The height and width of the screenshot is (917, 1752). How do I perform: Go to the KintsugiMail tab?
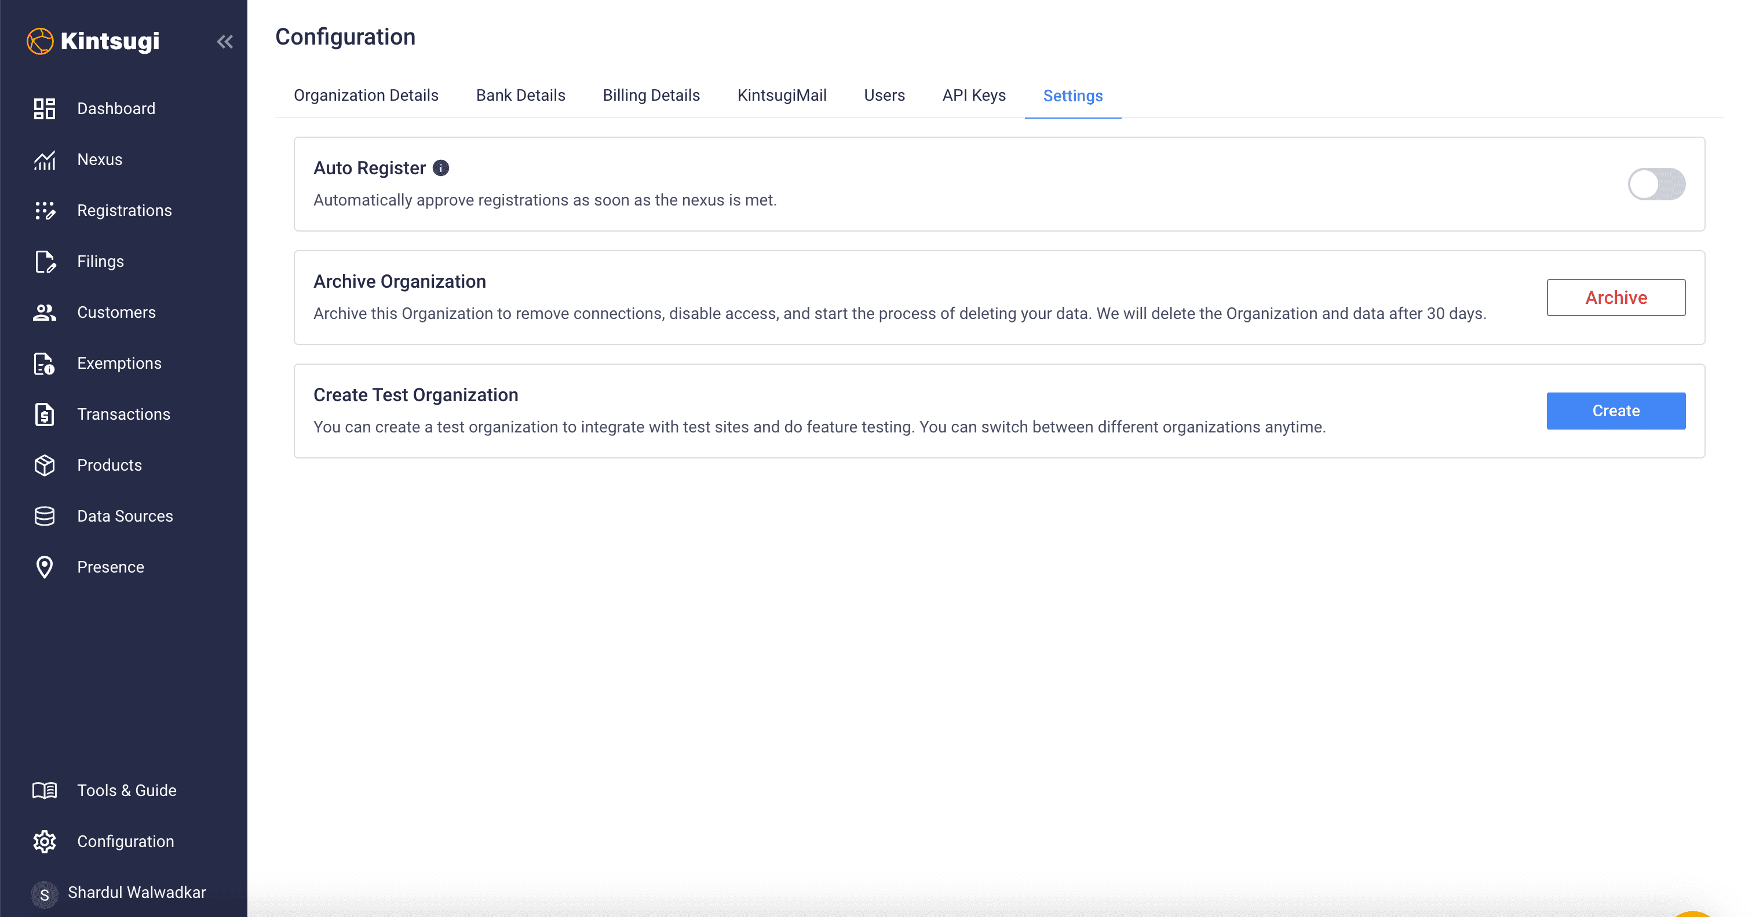coord(782,95)
